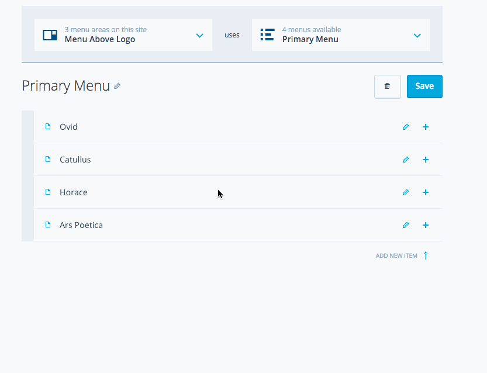Click the '3 menu areas on this site' text
This screenshot has width=487, height=373.
click(106, 29)
